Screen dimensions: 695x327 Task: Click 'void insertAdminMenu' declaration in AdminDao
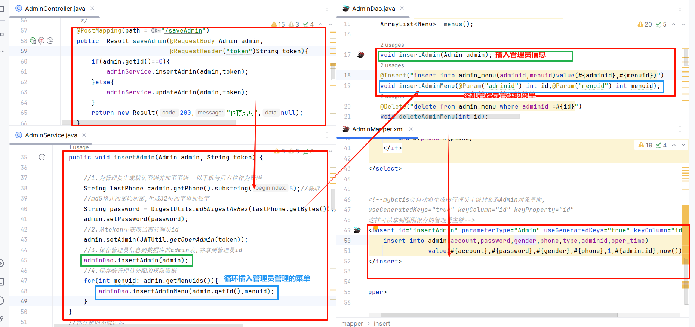pyautogui.click(x=418, y=86)
